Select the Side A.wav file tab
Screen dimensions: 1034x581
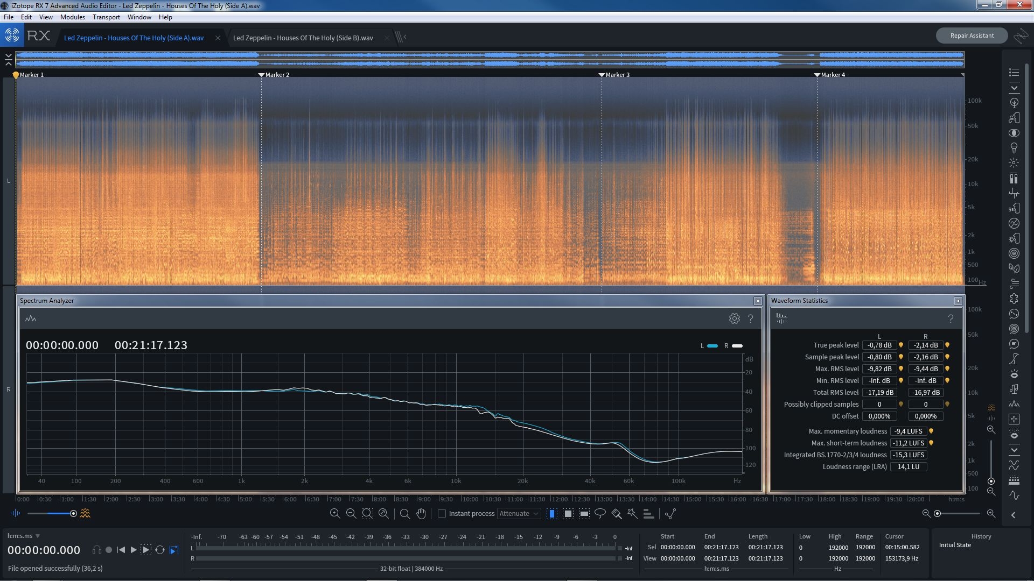[x=134, y=38]
